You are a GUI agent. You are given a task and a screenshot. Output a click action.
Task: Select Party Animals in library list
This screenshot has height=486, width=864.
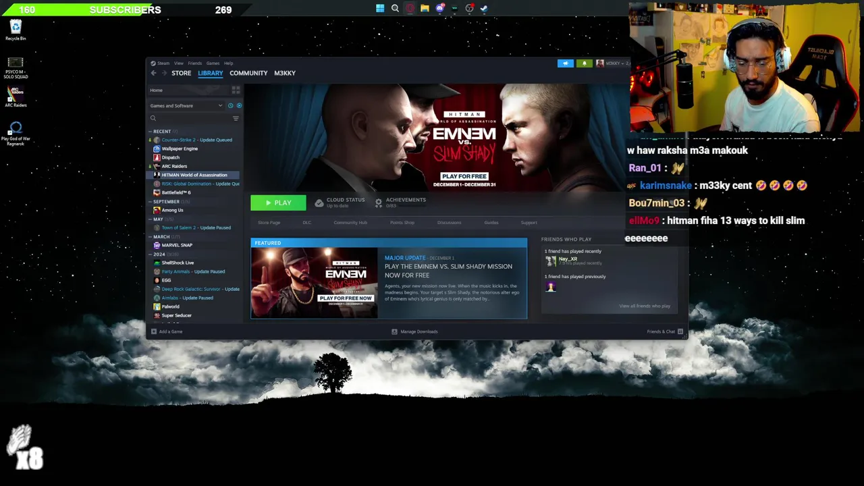click(194, 271)
